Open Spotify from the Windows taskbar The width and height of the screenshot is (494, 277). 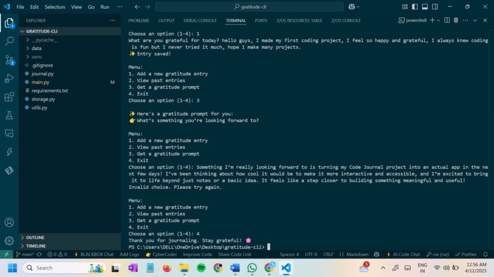(x=201, y=268)
